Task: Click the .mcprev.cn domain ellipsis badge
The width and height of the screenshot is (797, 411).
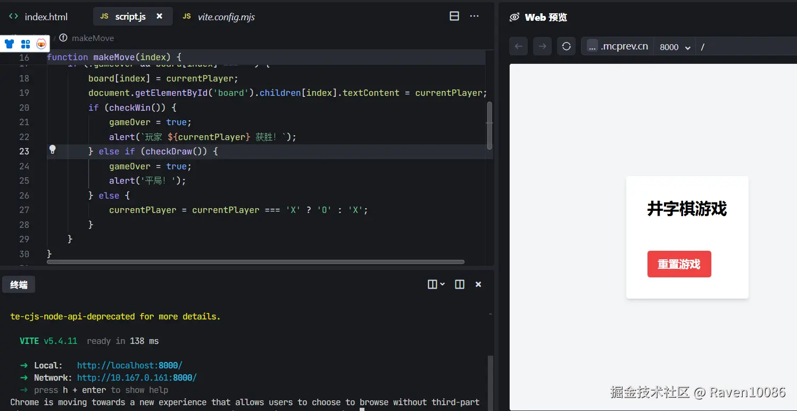Action: [592, 46]
